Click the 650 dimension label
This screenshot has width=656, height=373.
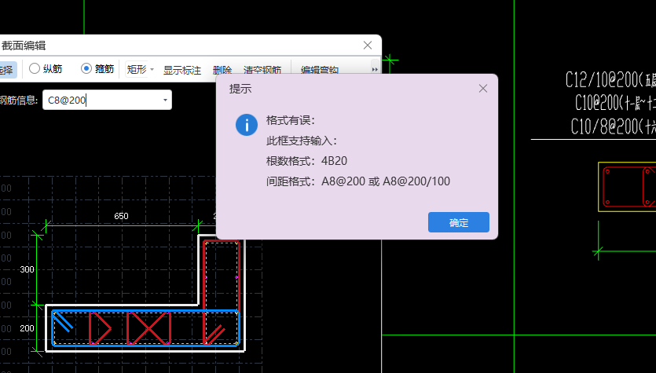pyautogui.click(x=121, y=216)
